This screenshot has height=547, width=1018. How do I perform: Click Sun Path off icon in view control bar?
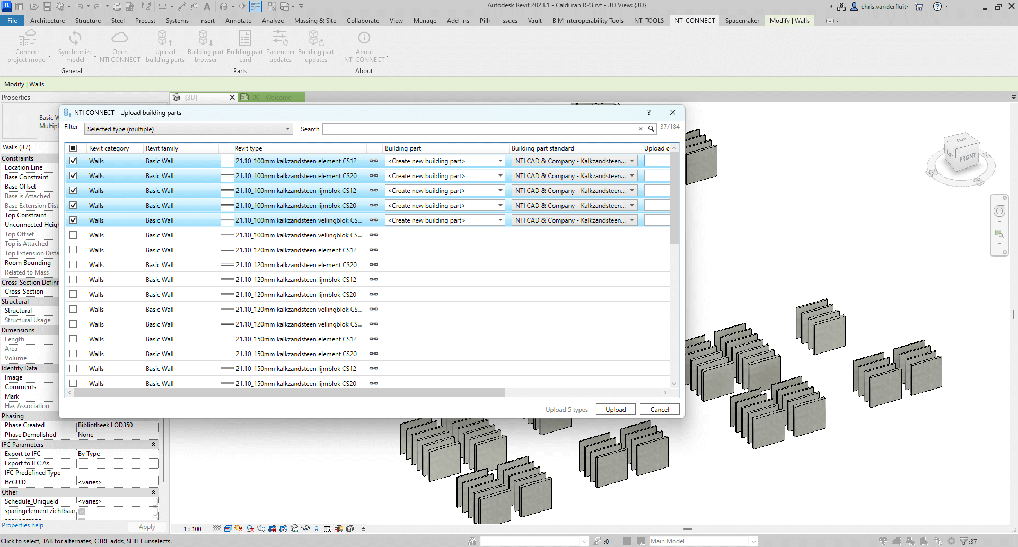point(239,528)
